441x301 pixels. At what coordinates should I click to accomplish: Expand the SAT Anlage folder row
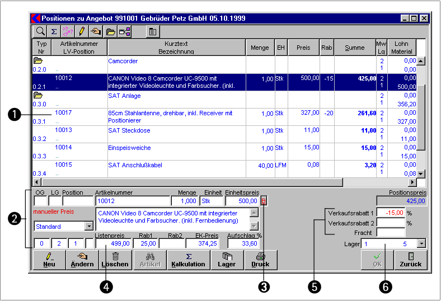pyautogui.click(x=37, y=95)
